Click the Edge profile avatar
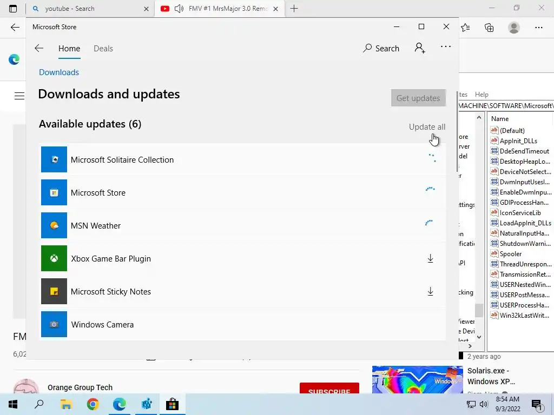554x415 pixels. click(x=514, y=28)
